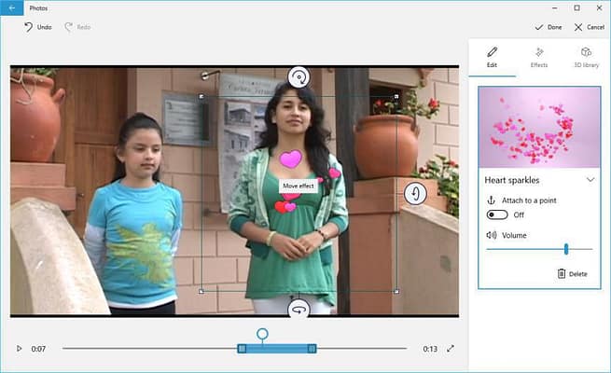611x373 pixels.
Task: Click the top rotate handle on effect
Action: (299, 76)
